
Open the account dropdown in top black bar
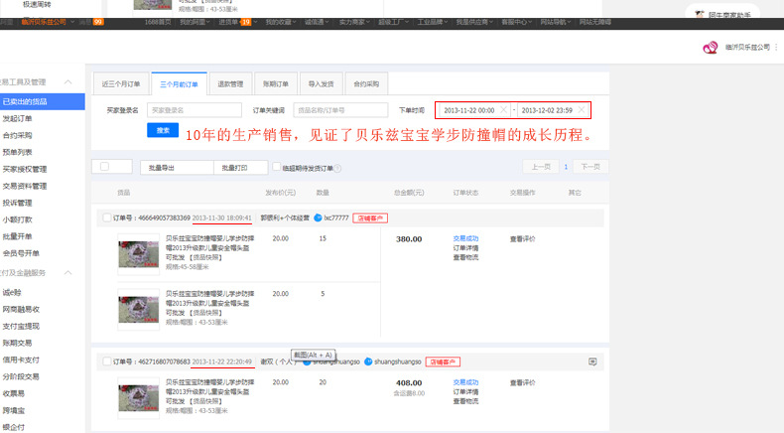point(48,22)
